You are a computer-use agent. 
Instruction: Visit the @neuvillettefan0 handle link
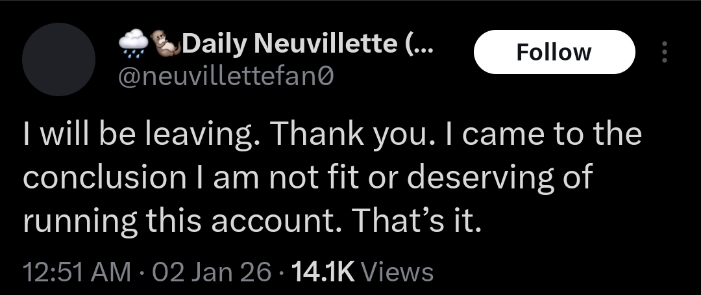tap(225, 78)
